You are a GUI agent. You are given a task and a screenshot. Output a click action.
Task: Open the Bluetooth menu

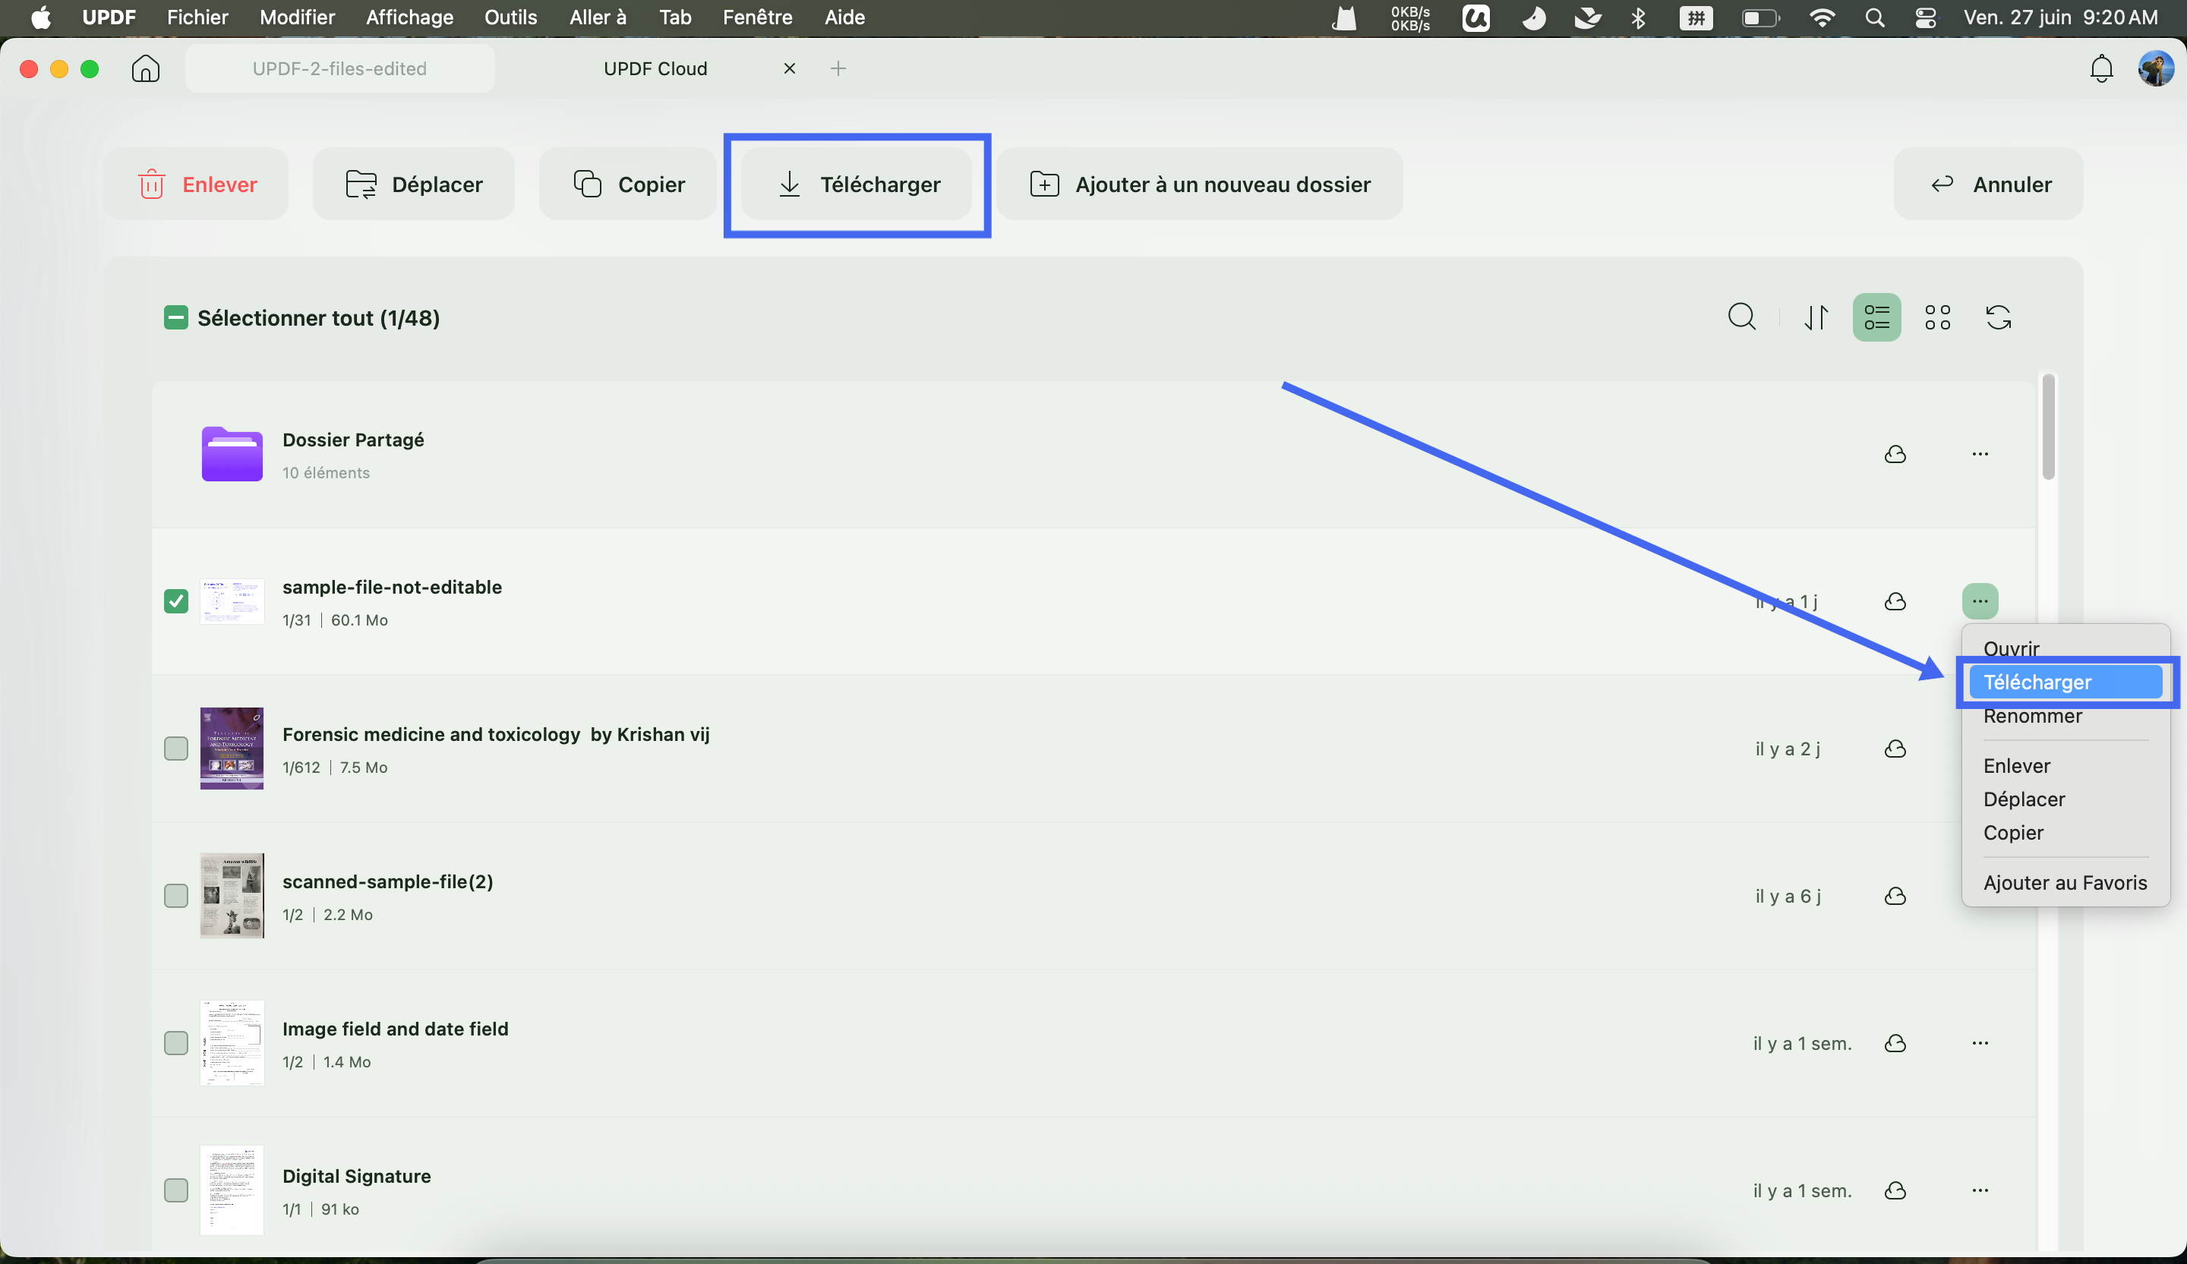click(x=1639, y=17)
